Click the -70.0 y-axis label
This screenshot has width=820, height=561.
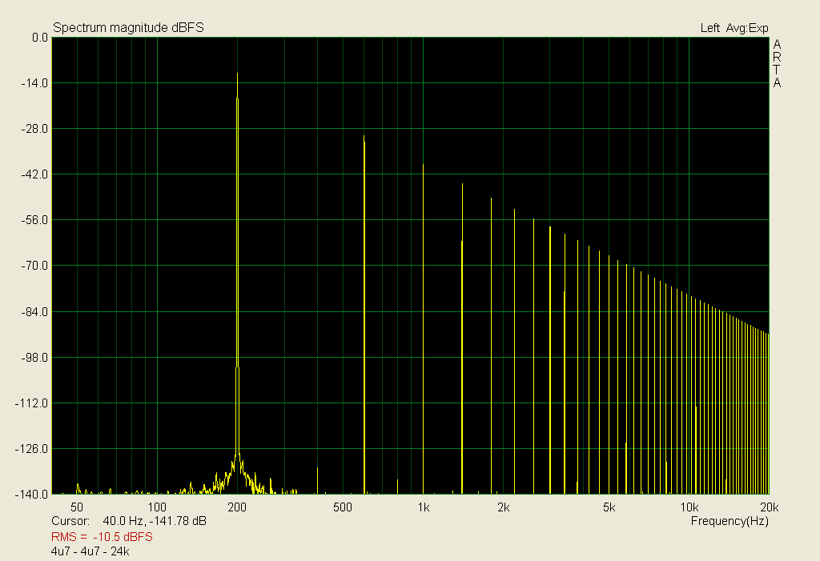tap(34, 266)
